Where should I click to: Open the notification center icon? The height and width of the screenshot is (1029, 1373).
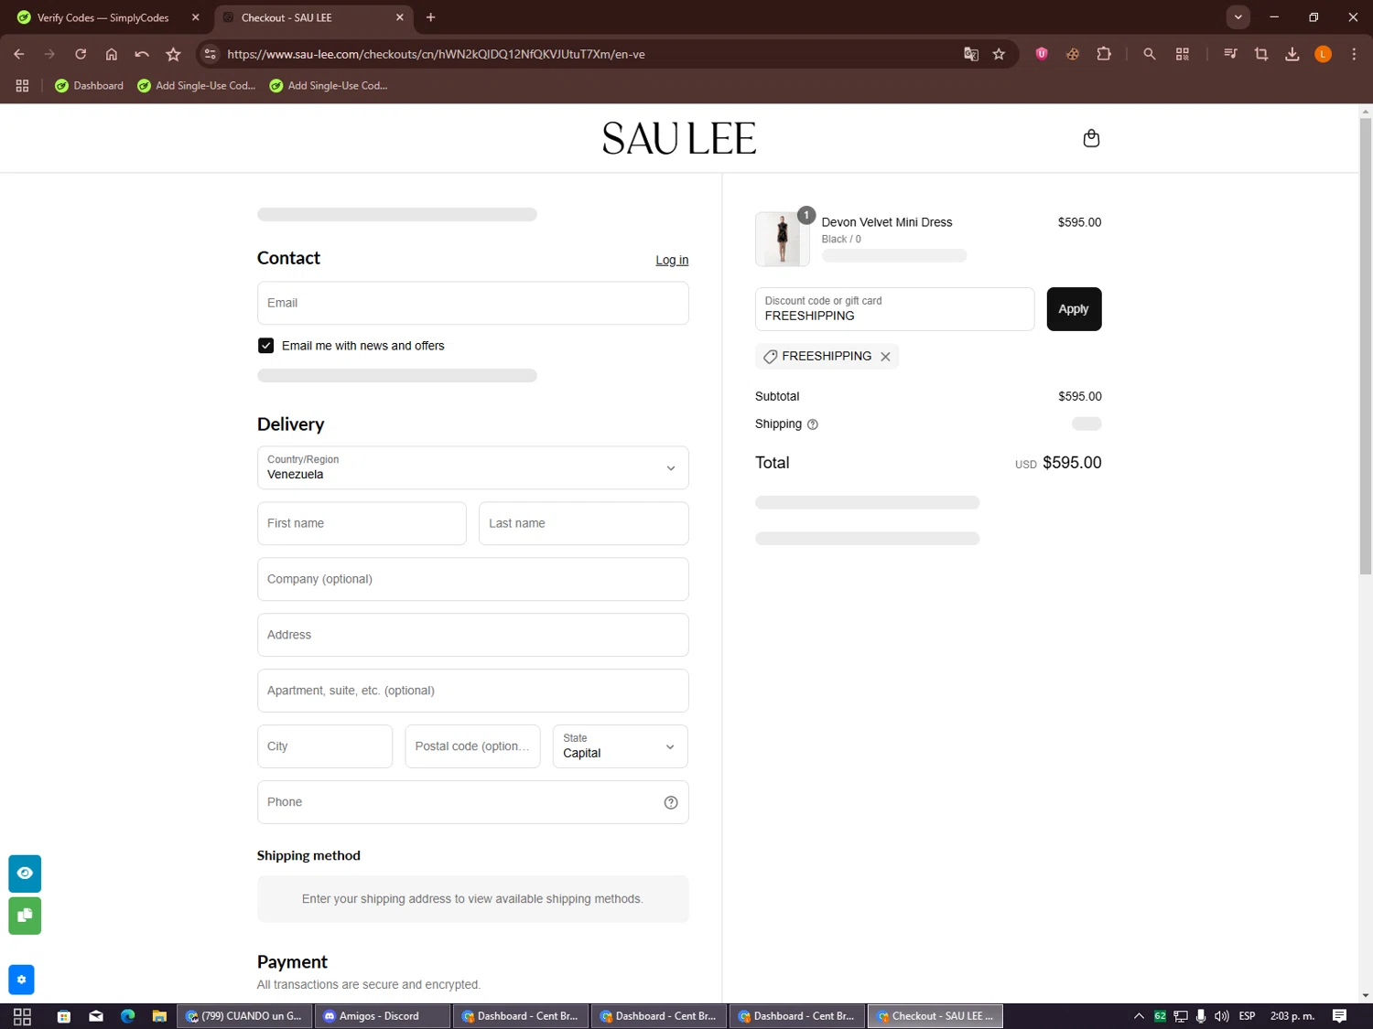click(1339, 1016)
